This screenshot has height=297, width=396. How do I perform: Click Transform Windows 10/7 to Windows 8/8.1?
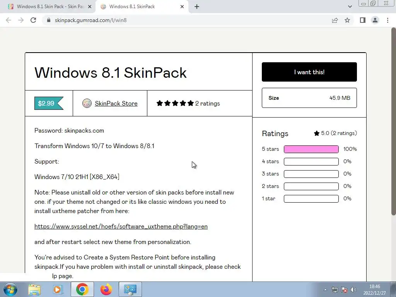point(94,146)
